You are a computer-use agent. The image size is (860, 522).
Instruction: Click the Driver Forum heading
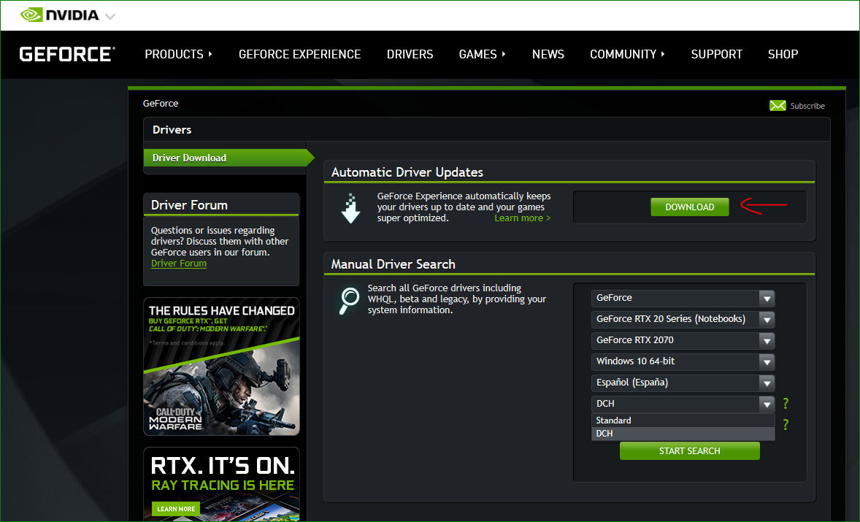coord(189,205)
